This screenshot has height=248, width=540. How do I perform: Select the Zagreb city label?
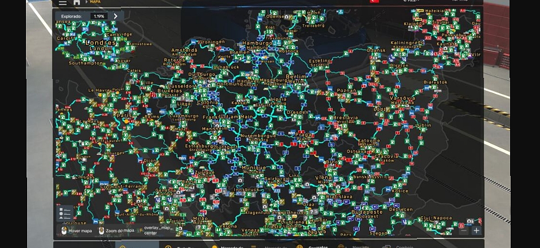click(x=316, y=232)
